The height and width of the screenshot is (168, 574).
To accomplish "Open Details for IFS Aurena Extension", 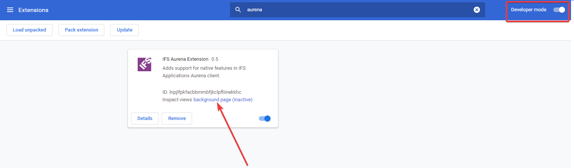I will (x=145, y=118).
